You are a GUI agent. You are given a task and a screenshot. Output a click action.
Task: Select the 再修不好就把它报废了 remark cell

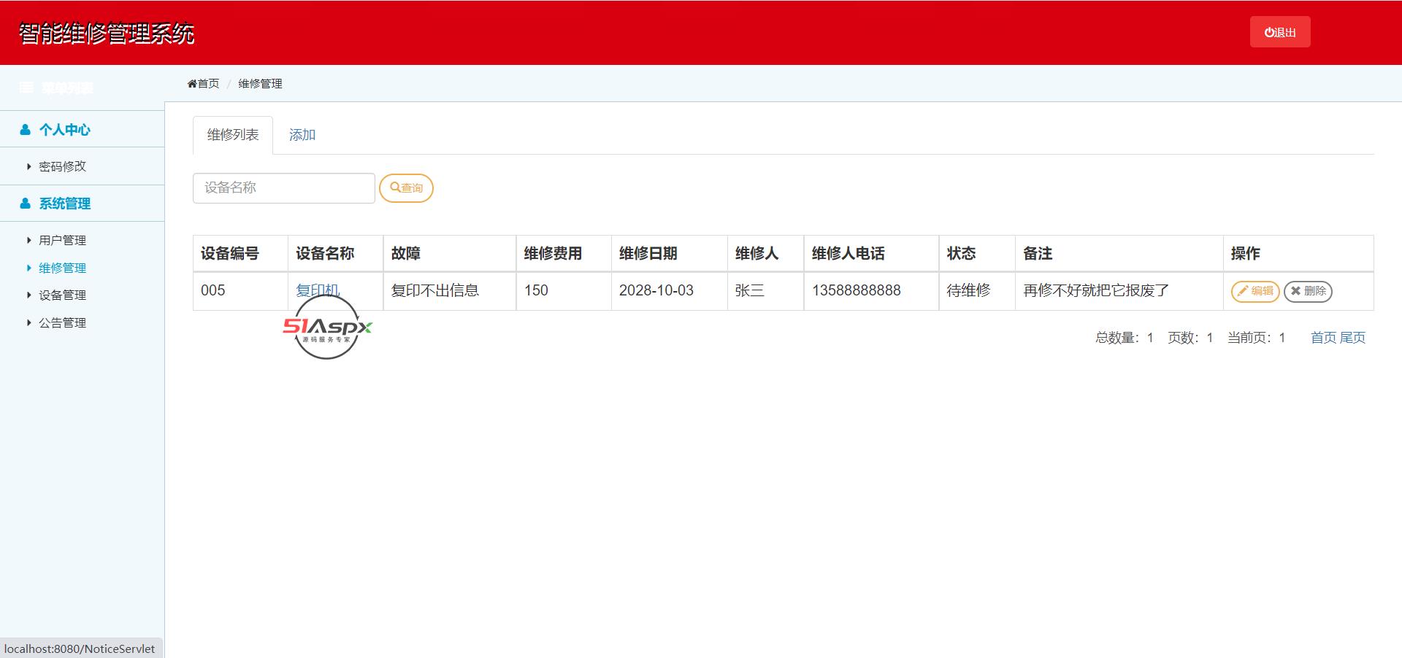click(x=1119, y=291)
